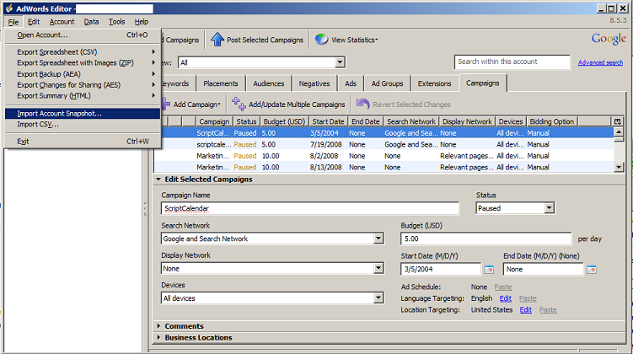Switch to the Extensions tab
This screenshot has height=354, width=633.
434,83
